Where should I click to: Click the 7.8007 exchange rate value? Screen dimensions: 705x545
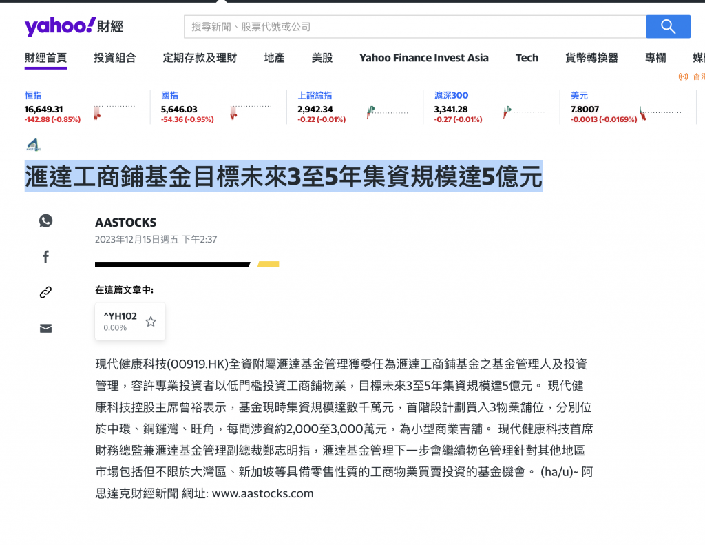click(x=585, y=110)
